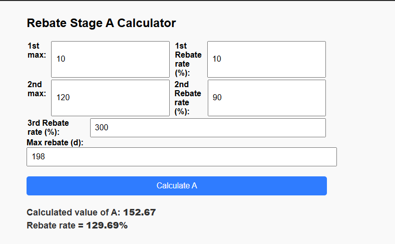Screen dimensions: 395x244
Task: Click the 129.69% rebate rate value
Action: coord(107,225)
